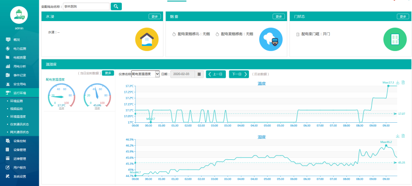Click the 设备控制 sidebar icon

tap(8, 141)
